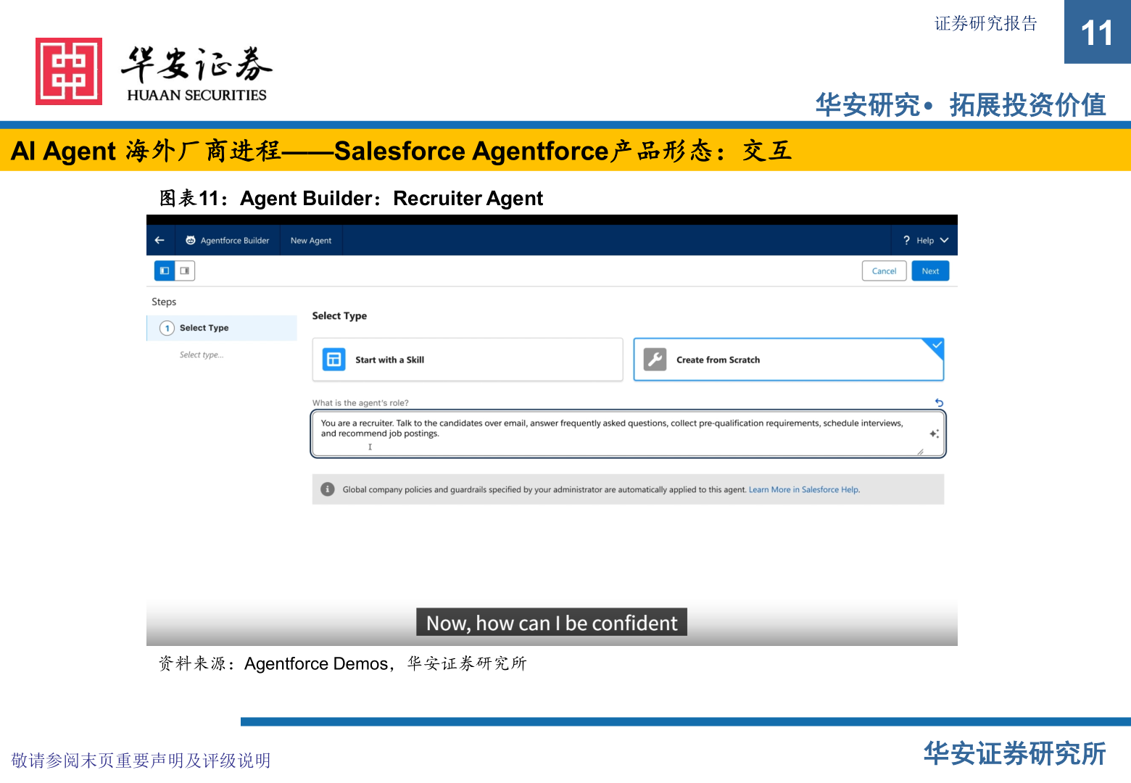Viewport: 1131px width, 783px height.
Task: Click the 'Select type...' step subtext
Action: point(202,355)
